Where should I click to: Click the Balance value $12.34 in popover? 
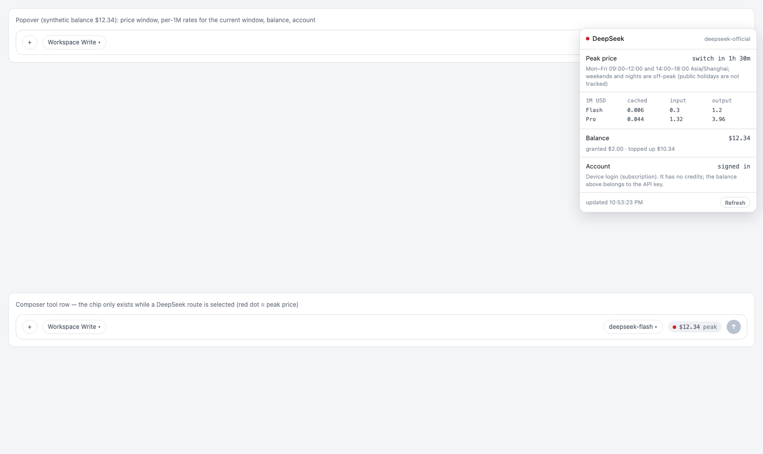[739, 138]
